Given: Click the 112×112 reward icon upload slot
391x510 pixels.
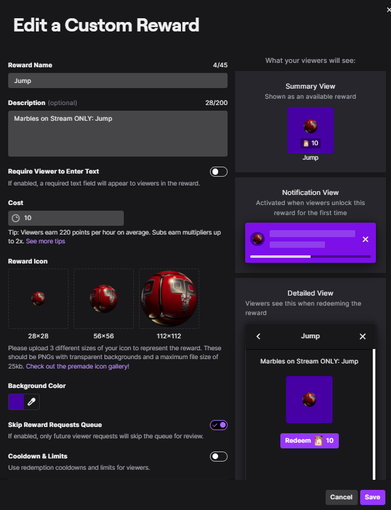Looking at the screenshot, I should coord(169,298).
